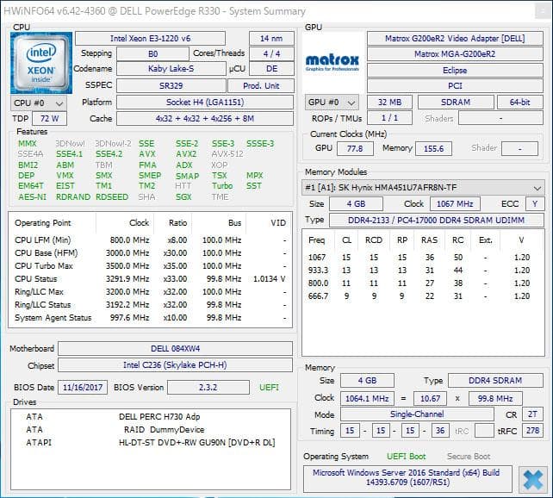Select the stepping B0 value
Viewport: 553px width, 498px height.
(x=152, y=54)
